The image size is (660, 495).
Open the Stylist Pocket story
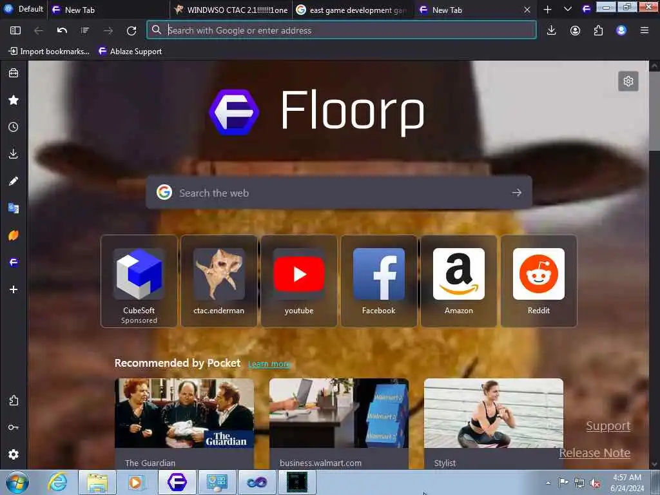coord(494,423)
